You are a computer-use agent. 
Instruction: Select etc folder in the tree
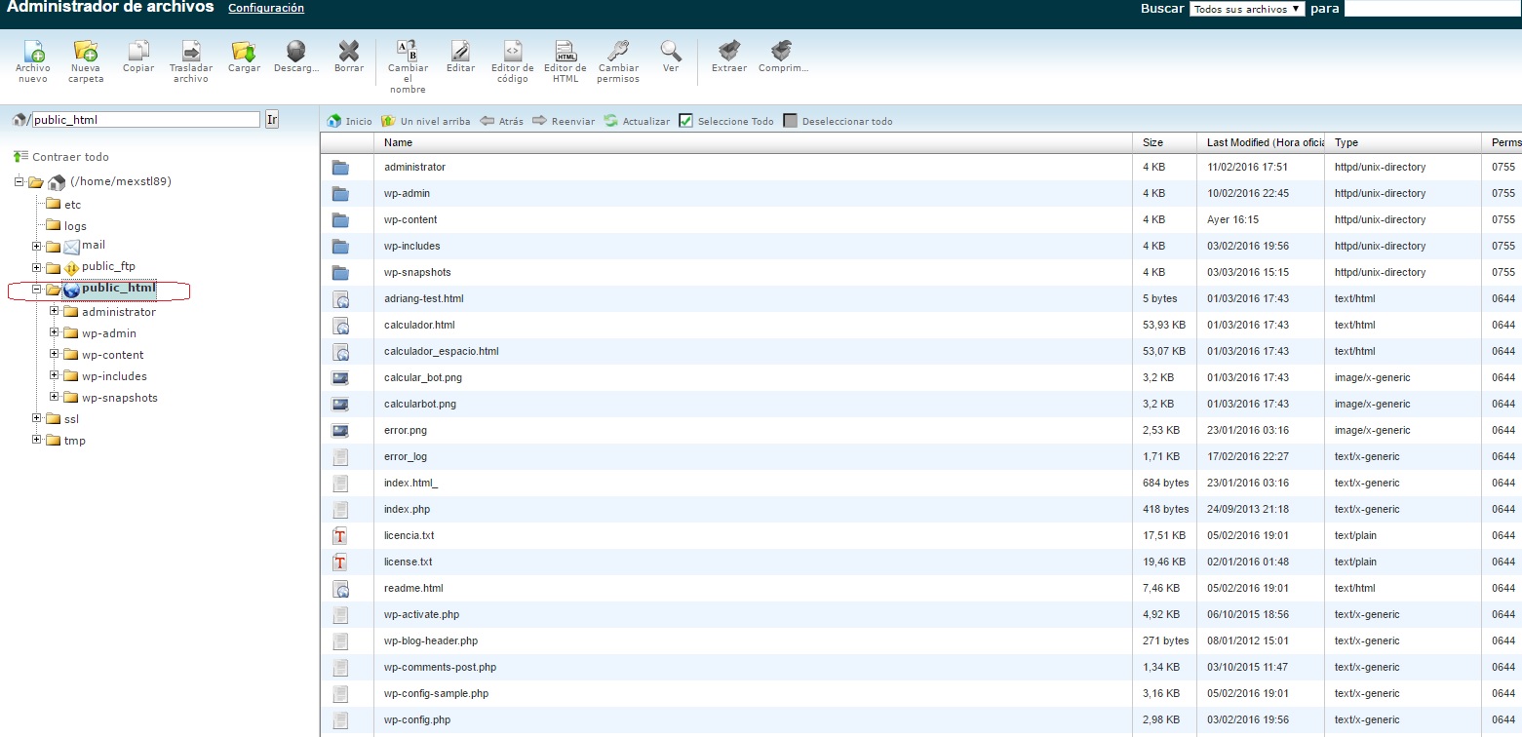[x=73, y=205]
